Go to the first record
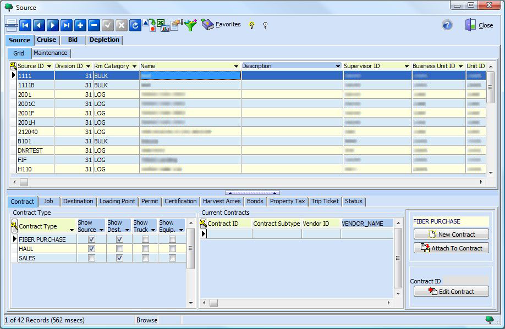Viewport: 505px width, 329px height. tap(25, 25)
